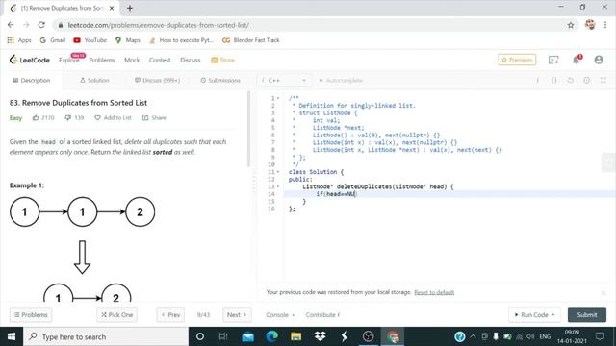Open File Explorer from taskbar
This screenshot has width=616, height=346.
click(295, 336)
